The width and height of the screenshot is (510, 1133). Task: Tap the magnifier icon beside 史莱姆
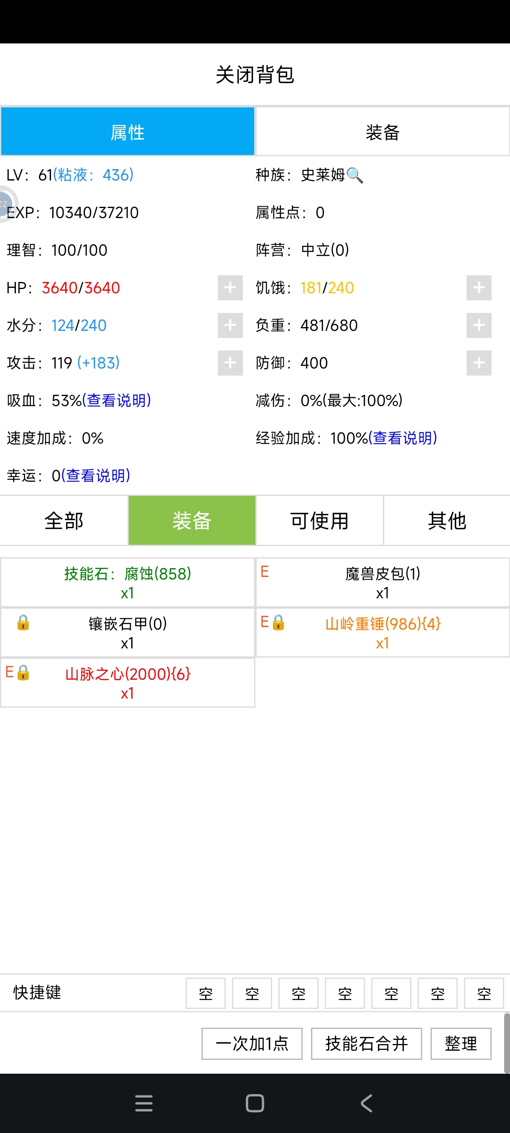(354, 175)
